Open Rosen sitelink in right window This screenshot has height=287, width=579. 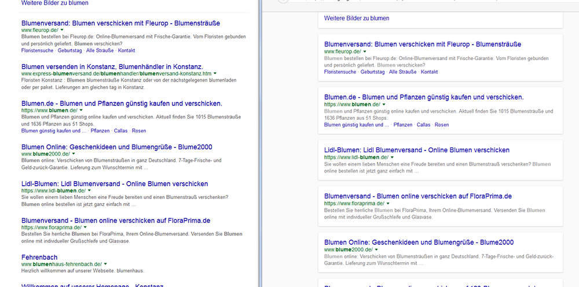442,125
